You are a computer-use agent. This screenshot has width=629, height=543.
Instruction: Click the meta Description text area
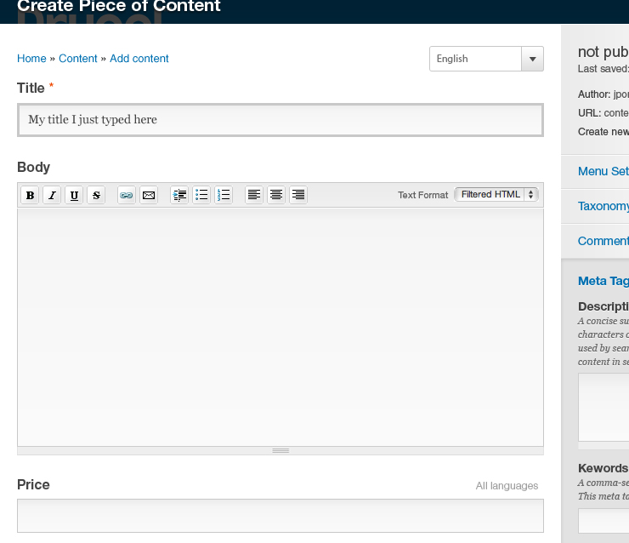603,407
